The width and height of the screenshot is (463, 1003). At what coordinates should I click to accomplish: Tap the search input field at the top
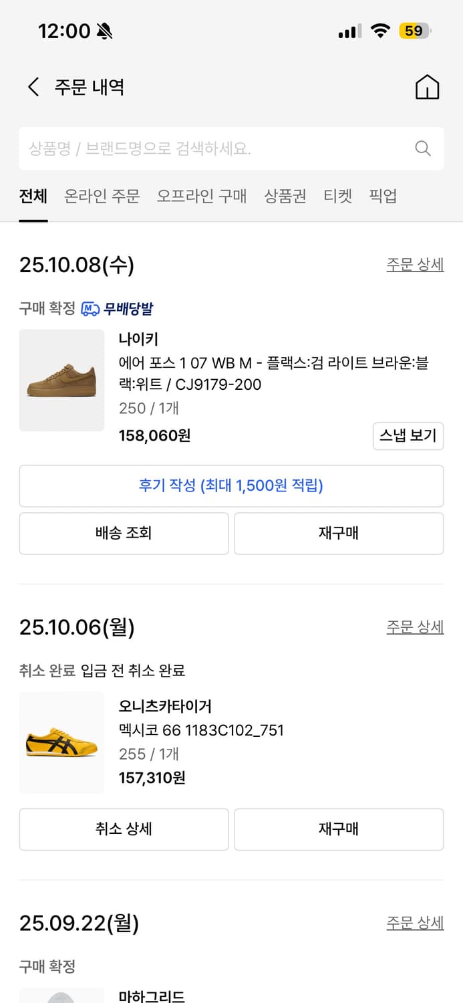point(200,148)
